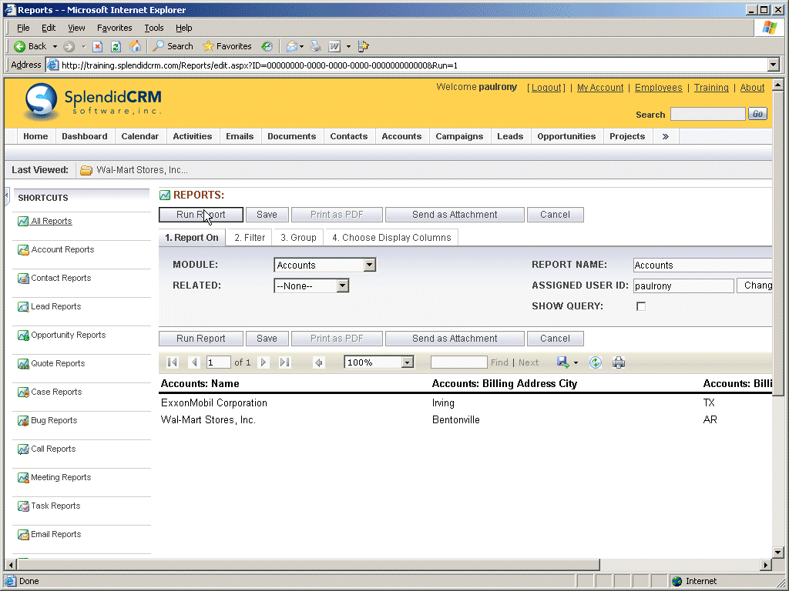This screenshot has width=789, height=591.
Task: Click the report export save icon
Action: point(562,362)
